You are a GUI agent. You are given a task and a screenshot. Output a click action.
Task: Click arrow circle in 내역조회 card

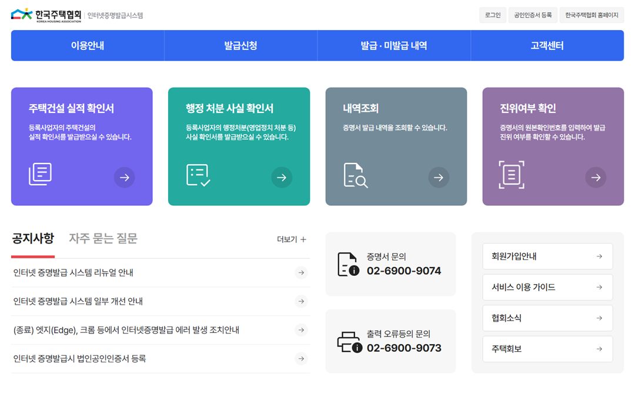point(439,178)
